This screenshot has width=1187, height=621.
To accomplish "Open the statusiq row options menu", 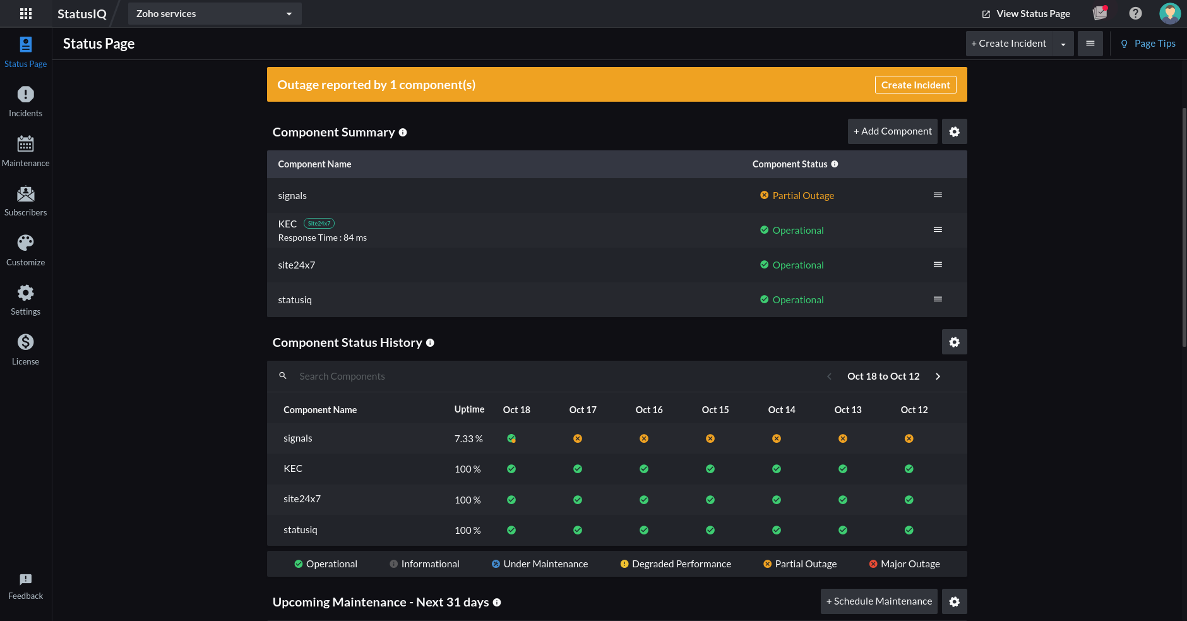I will point(938,299).
